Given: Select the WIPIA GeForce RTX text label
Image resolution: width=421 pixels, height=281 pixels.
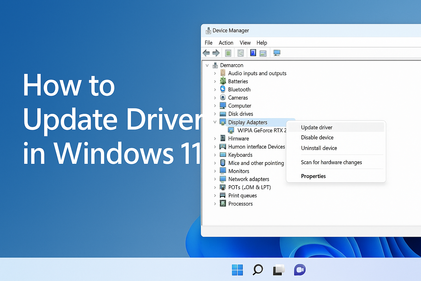Looking at the screenshot, I should tap(262, 130).
